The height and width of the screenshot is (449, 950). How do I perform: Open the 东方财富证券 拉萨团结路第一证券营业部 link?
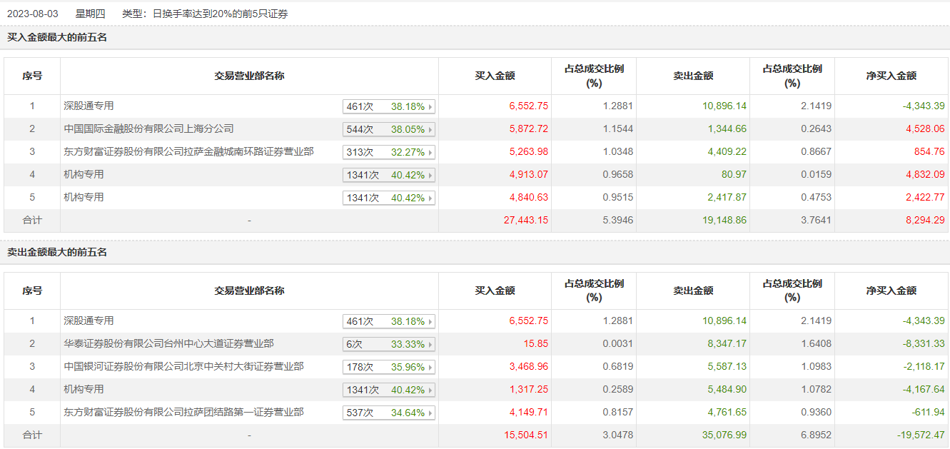(183, 413)
